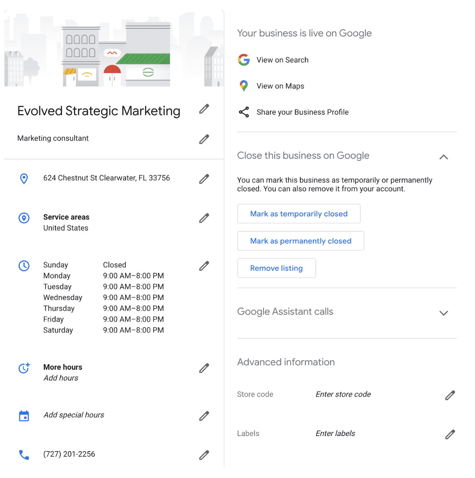Open View on Search

click(x=282, y=60)
